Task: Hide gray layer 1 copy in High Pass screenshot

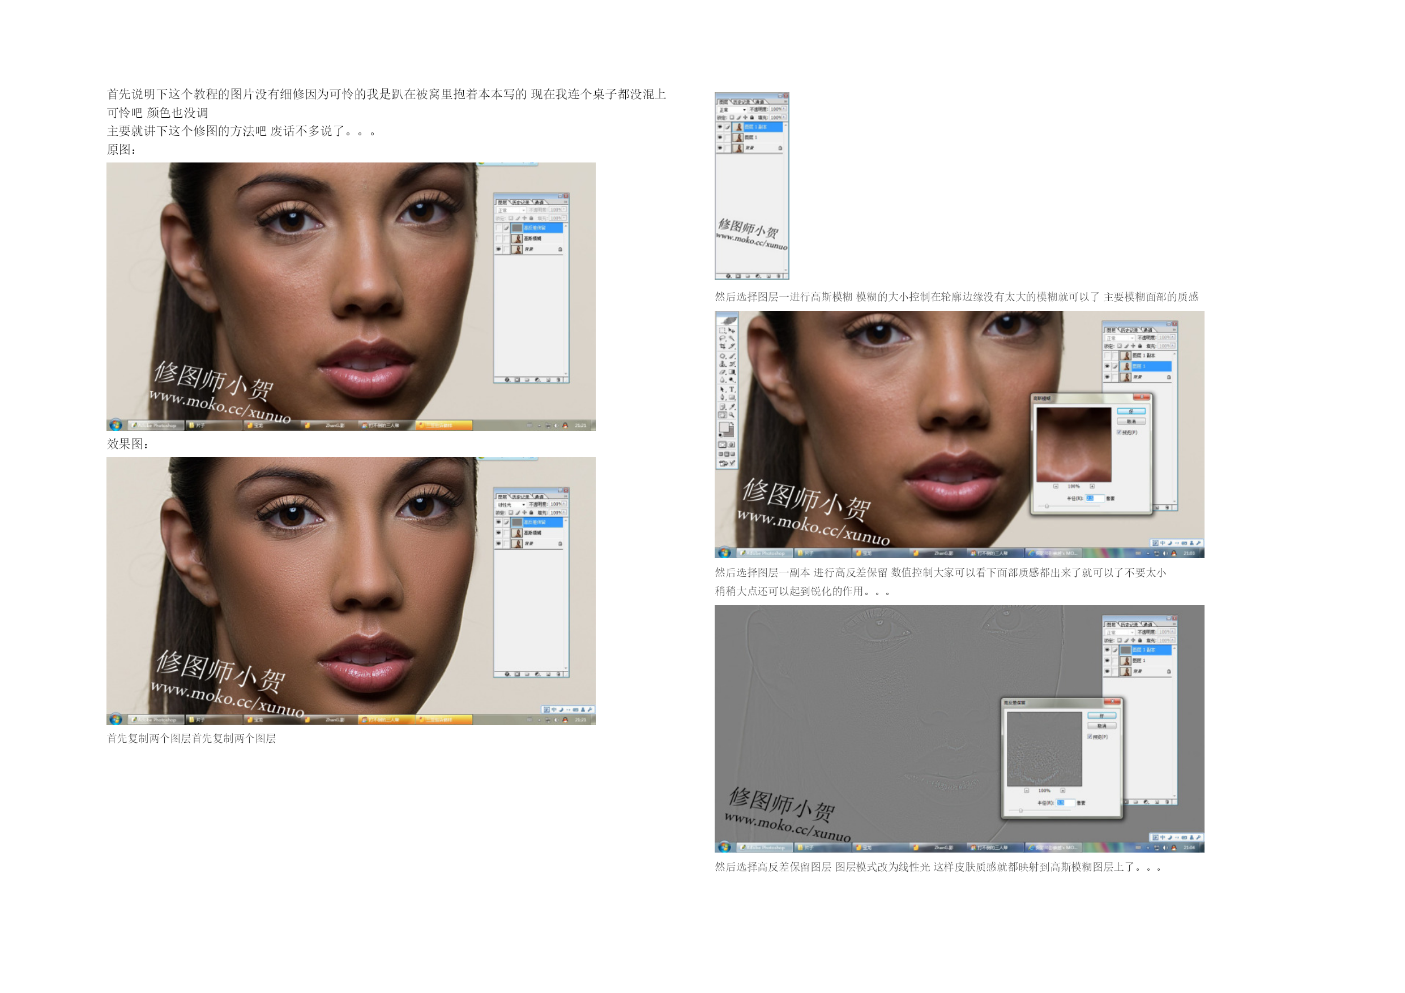Action: [x=1107, y=650]
